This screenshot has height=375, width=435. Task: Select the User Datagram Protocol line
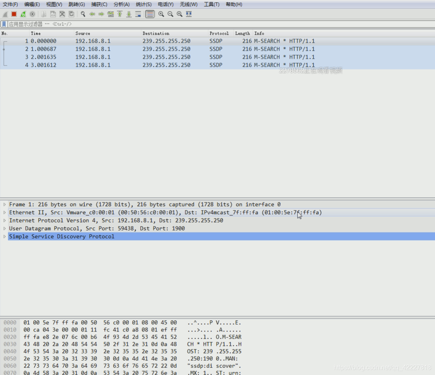(221, 228)
